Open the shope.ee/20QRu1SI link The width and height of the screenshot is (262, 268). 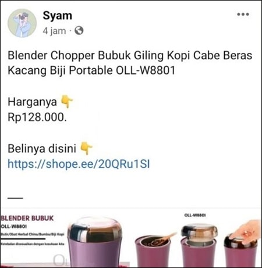pos(79,164)
